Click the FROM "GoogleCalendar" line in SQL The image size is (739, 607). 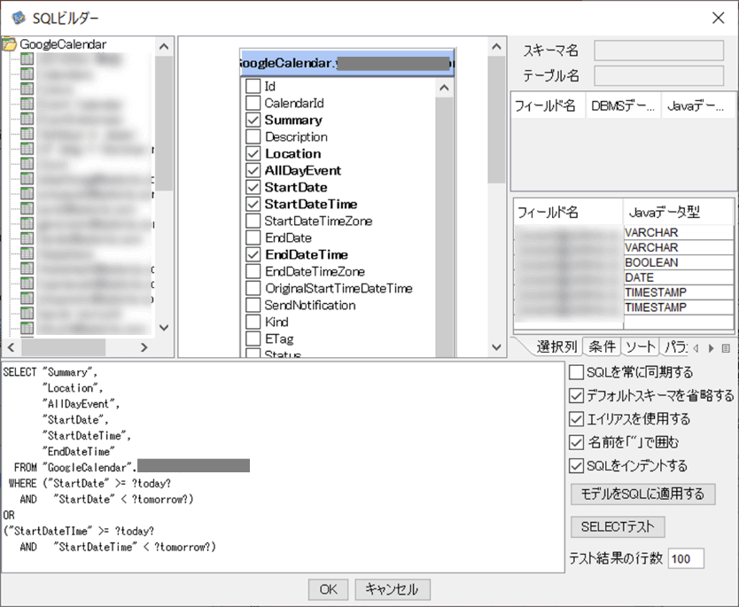coord(132,467)
